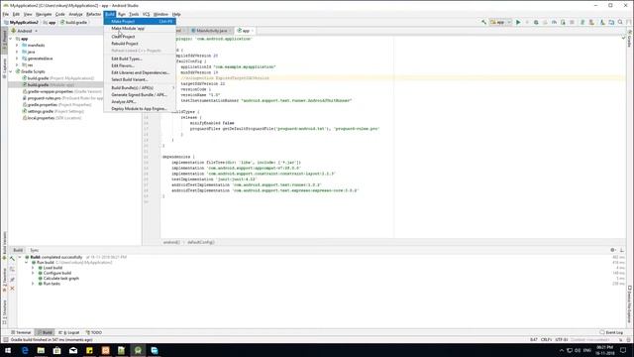
Task: Choose Analyze APK menu entry
Action: [x=140, y=101]
